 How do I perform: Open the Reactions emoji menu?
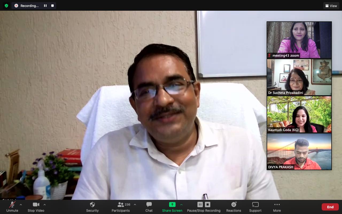[x=234, y=207]
